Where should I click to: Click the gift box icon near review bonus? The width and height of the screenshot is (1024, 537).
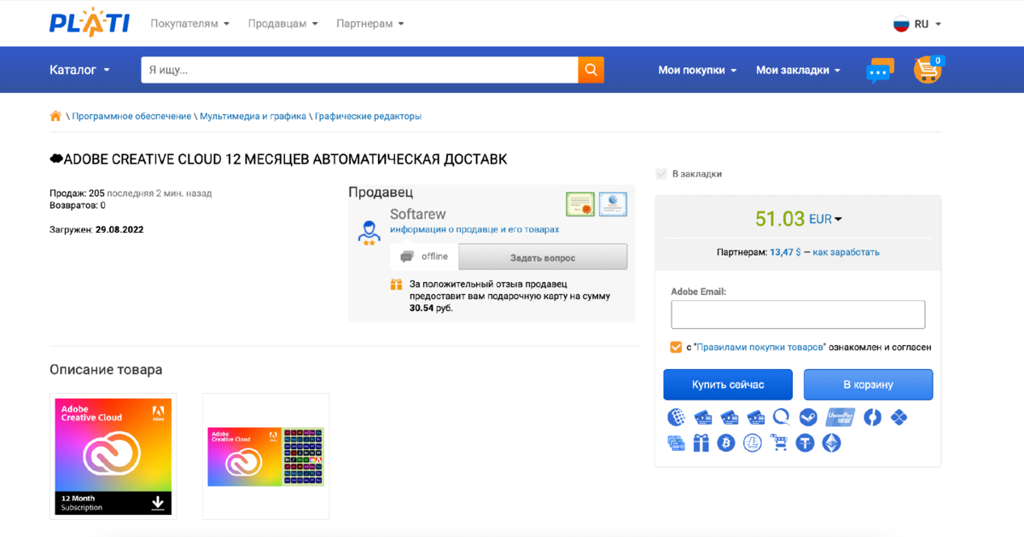tap(396, 285)
